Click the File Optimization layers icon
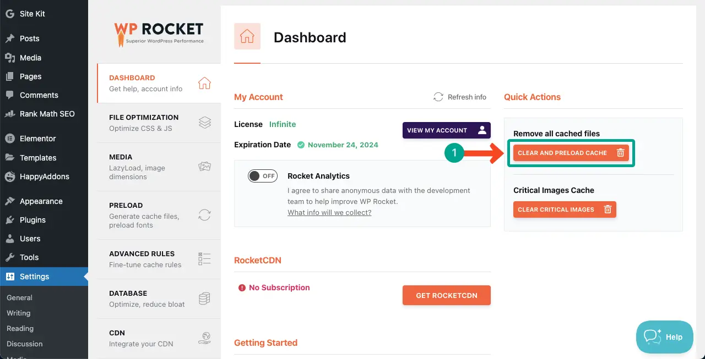 [204, 123]
